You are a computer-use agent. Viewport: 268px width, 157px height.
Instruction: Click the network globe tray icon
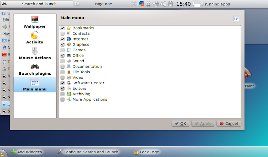156,4
